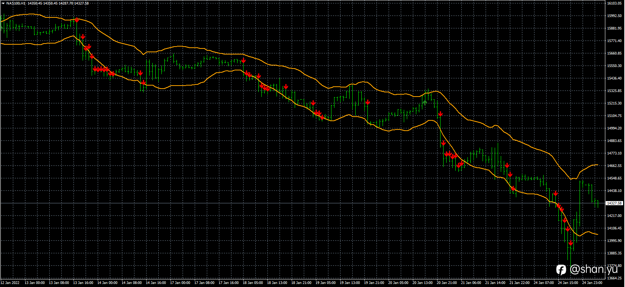Click the 15104.75 price axis label
The image size is (625, 287).
pos(614,116)
